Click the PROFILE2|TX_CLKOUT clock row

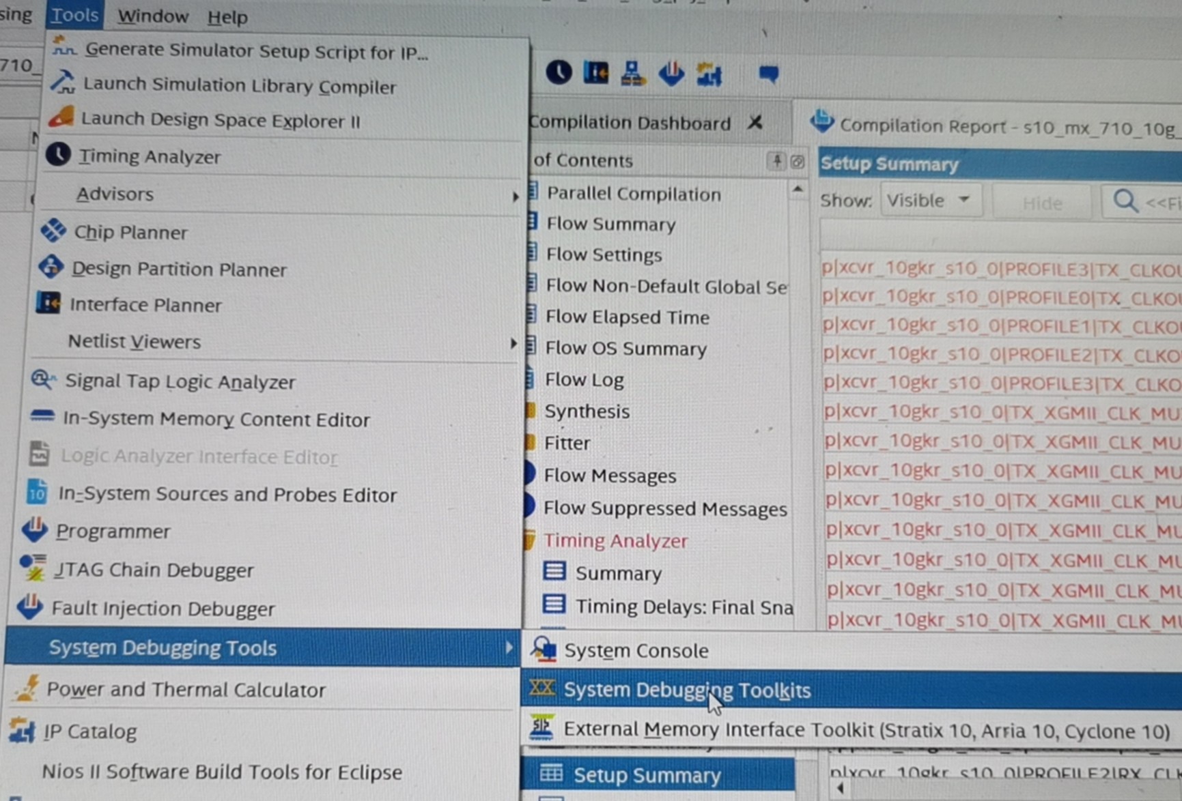tap(1002, 355)
